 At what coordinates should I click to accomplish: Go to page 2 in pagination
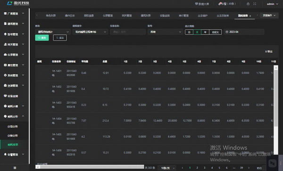click(x=197, y=168)
